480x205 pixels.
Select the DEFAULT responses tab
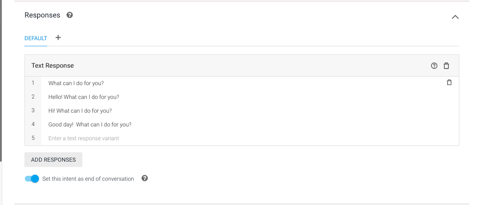tap(36, 38)
